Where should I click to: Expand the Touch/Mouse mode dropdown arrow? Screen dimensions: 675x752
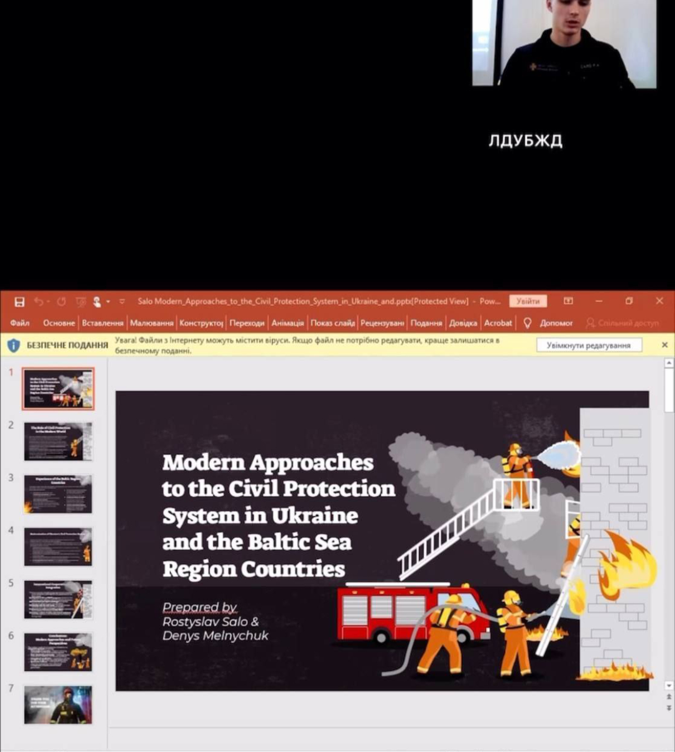pyautogui.click(x=108, y=302)
